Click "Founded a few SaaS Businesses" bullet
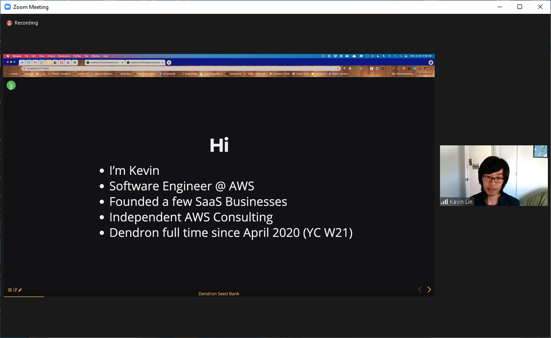Screen dimensions: 551x338 point(198,202)
